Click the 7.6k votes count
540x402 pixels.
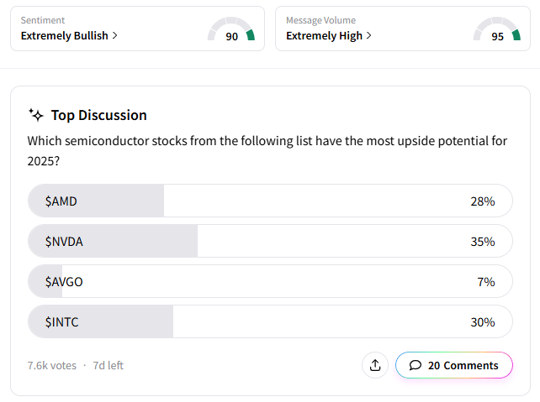(52, 365)
